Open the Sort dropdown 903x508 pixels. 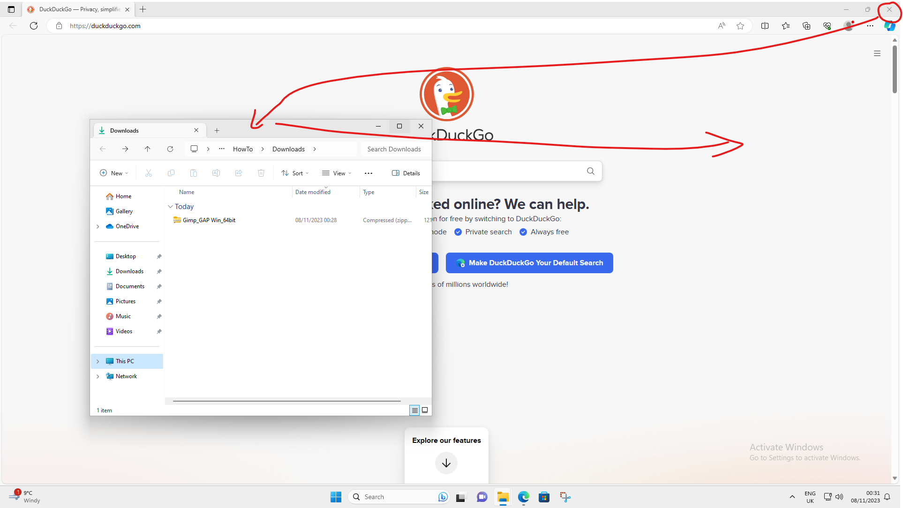[x=295, y=173]
